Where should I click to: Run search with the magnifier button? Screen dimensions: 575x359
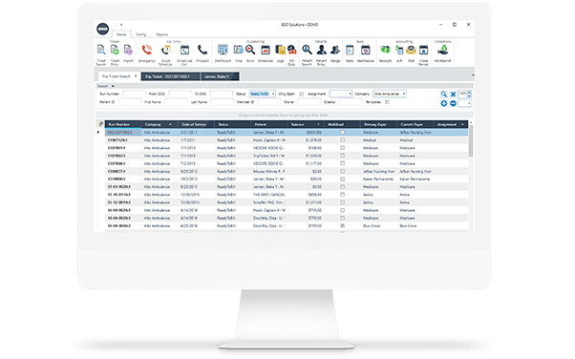pyautogui.click(x=444, y=95)
